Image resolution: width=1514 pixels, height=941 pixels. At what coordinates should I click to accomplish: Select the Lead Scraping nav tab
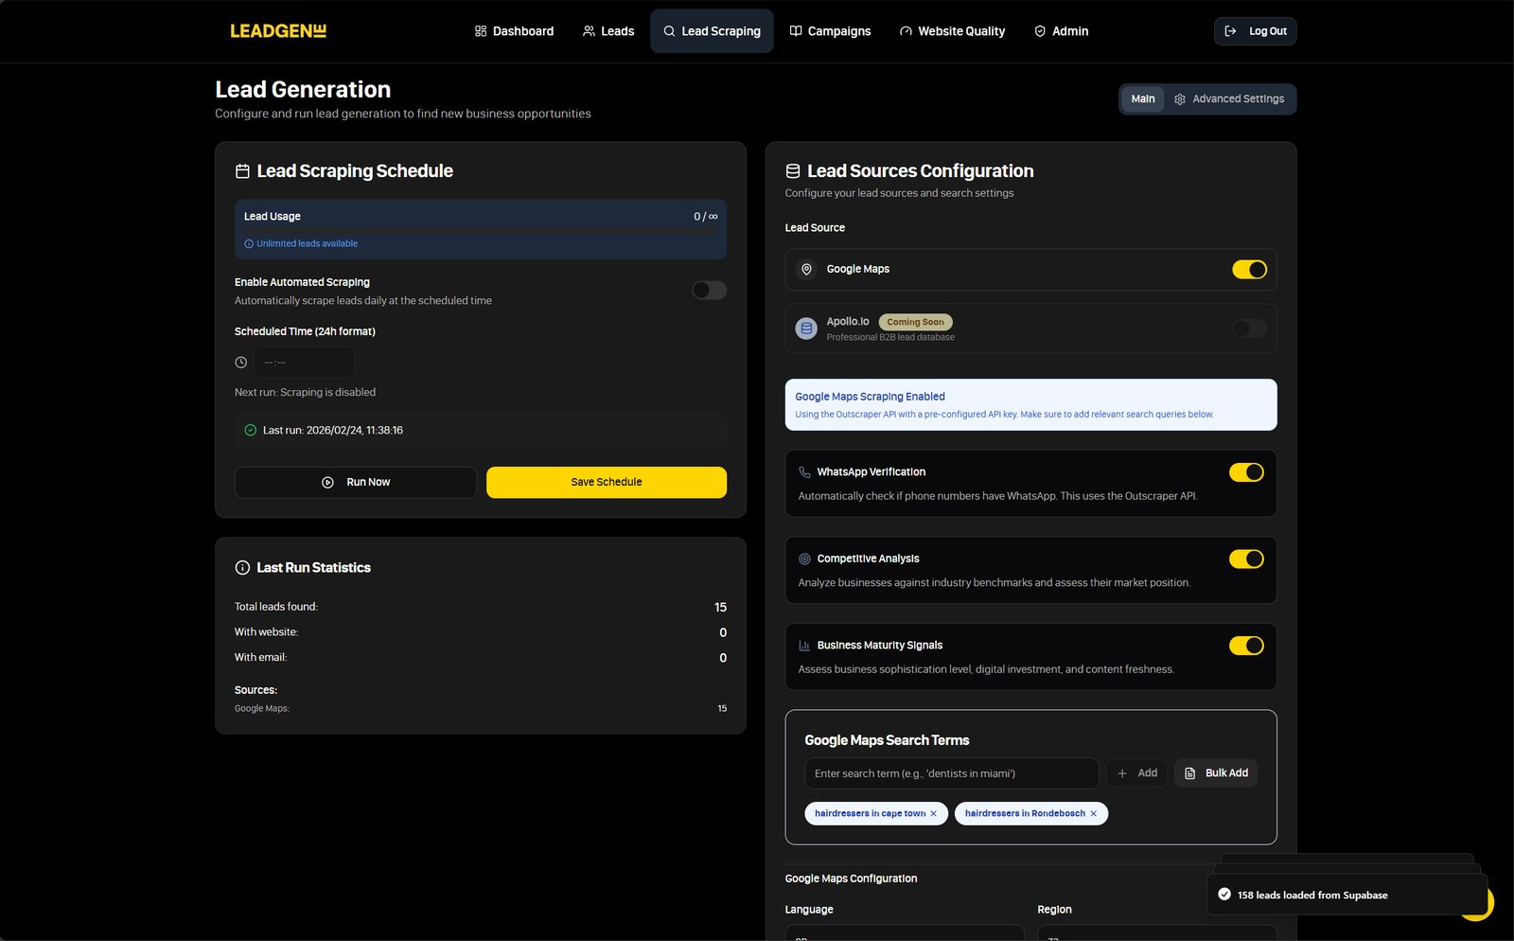[x=712, y=31]
